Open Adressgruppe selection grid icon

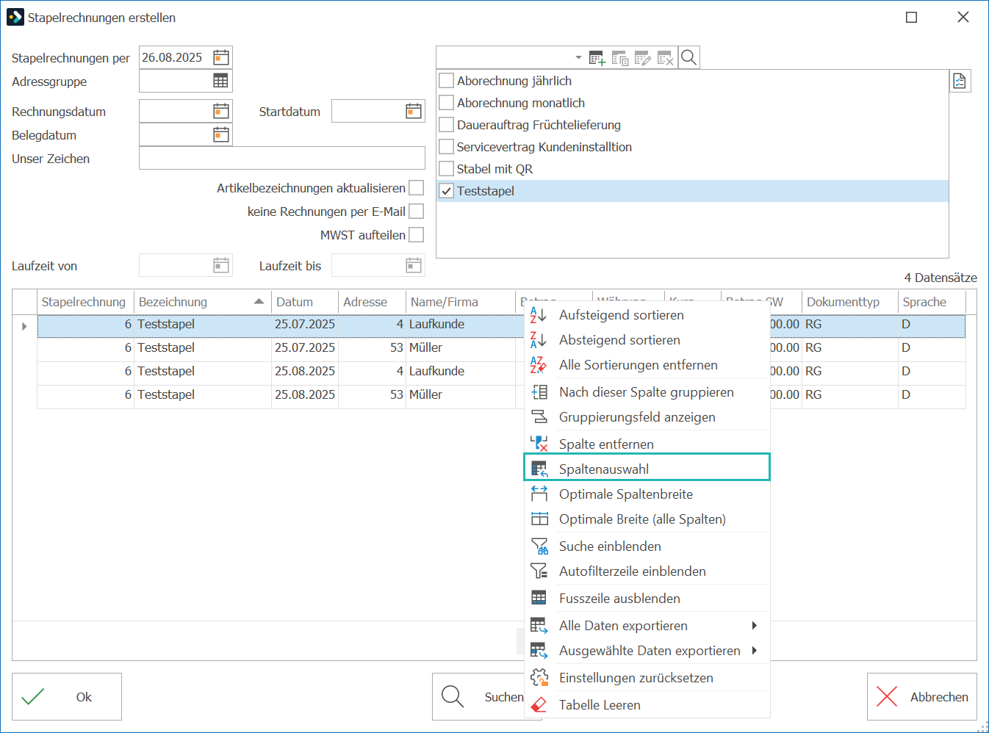[220, 81]
